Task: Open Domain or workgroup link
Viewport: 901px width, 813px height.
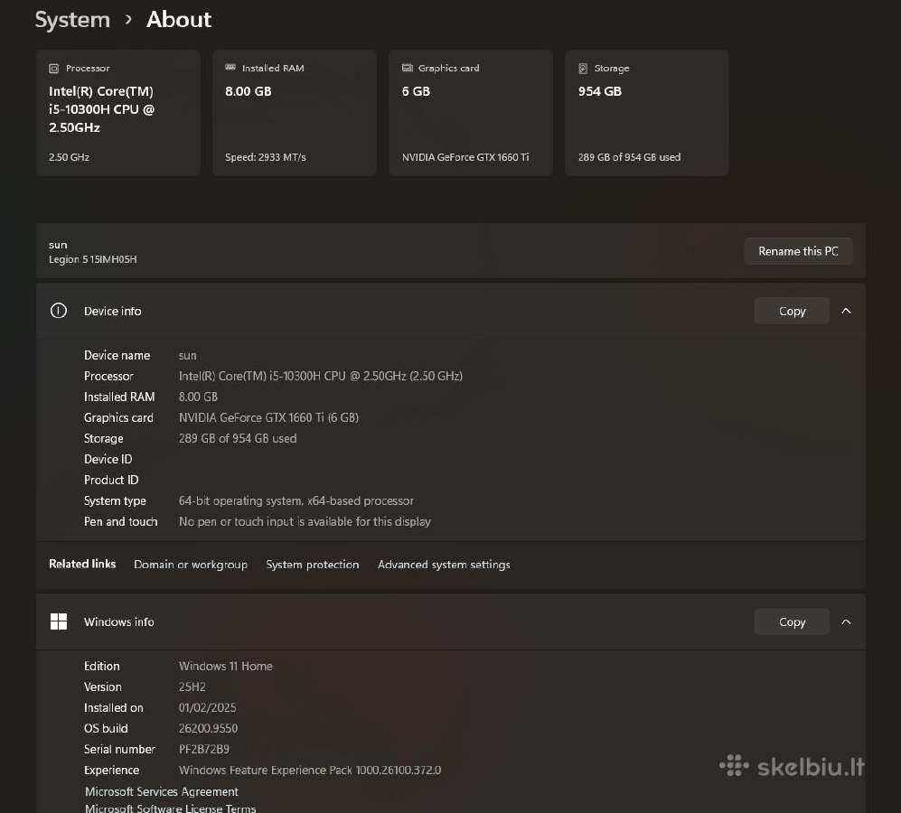Action: click(x=190, y=565)
